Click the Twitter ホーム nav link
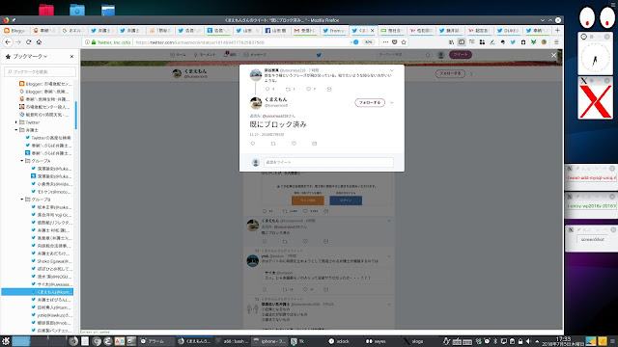Screen dimensions: 618x347 [x=178, y=55]
